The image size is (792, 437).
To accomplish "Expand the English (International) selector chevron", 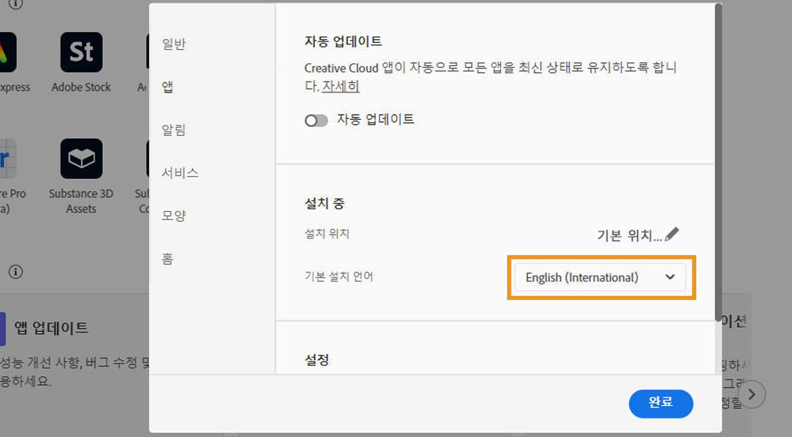I will coord(670,277).
